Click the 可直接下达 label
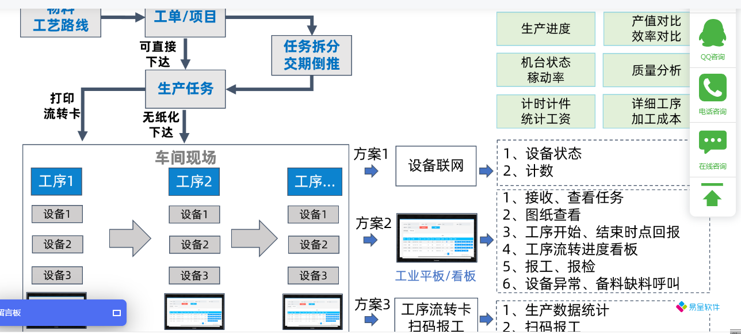 pyautogui.click(x=159, y=54)
